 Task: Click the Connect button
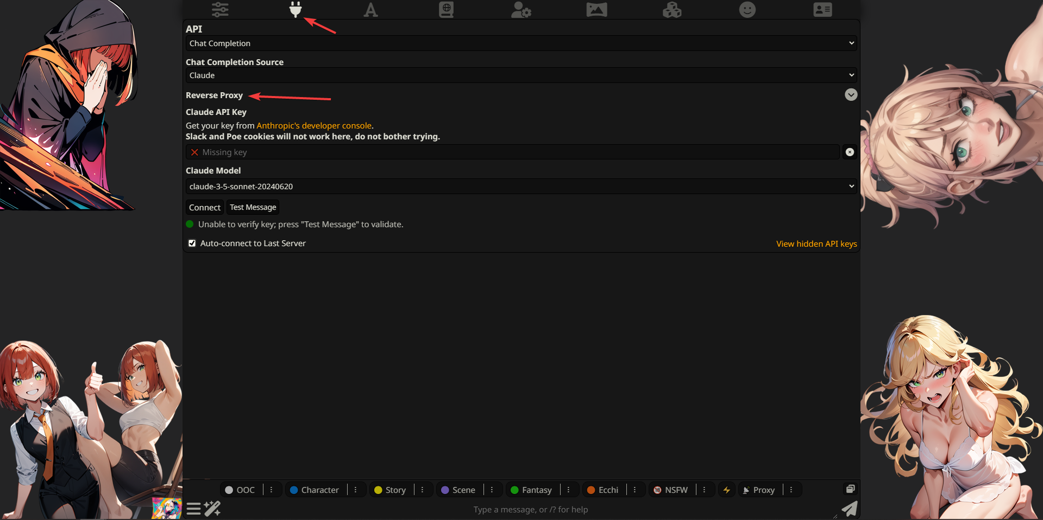click(x=205, y=207)
